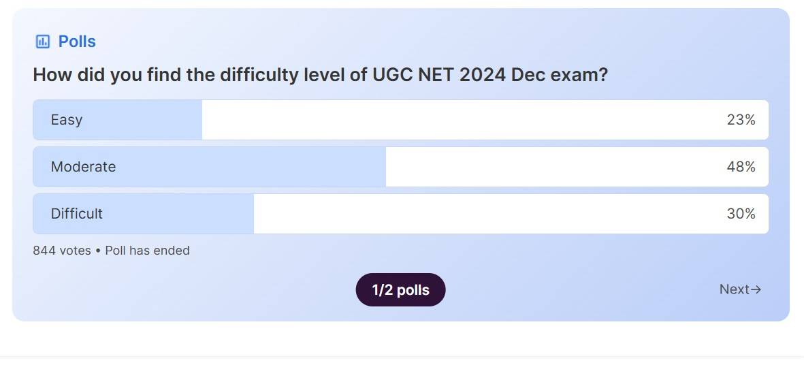
Task: Click the arrow icon beside Next
Action: (756, 289)
